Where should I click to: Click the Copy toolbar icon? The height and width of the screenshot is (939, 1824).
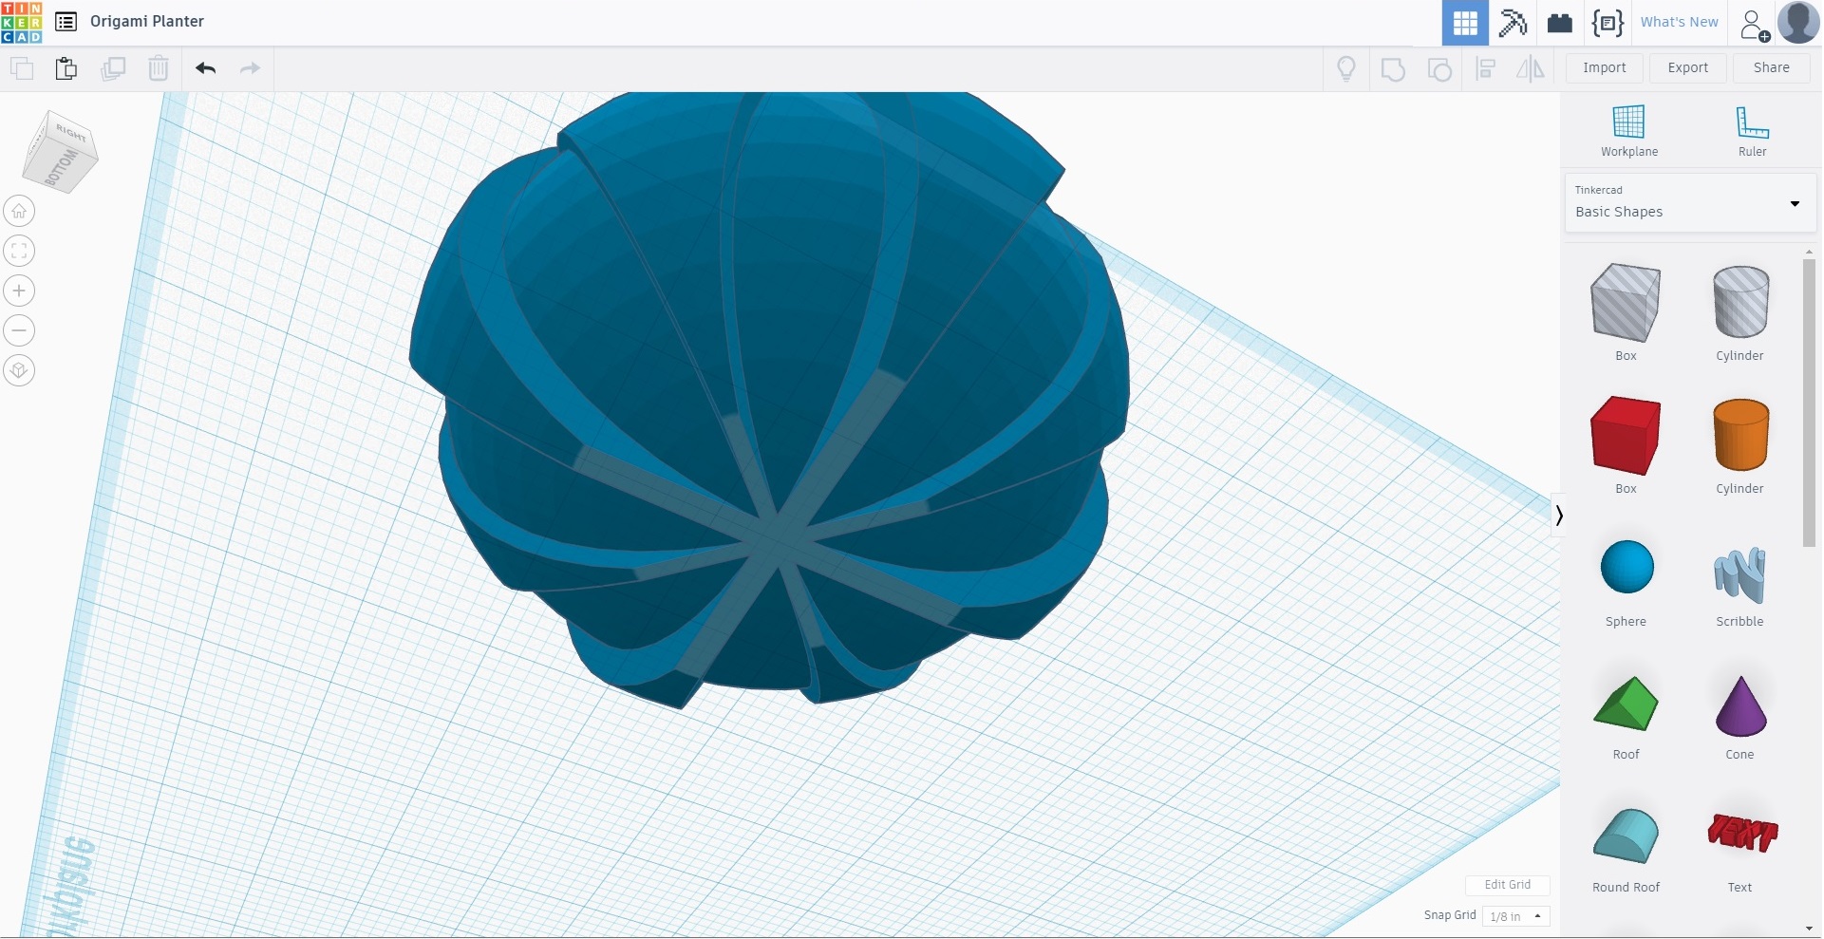coord(21,68)
